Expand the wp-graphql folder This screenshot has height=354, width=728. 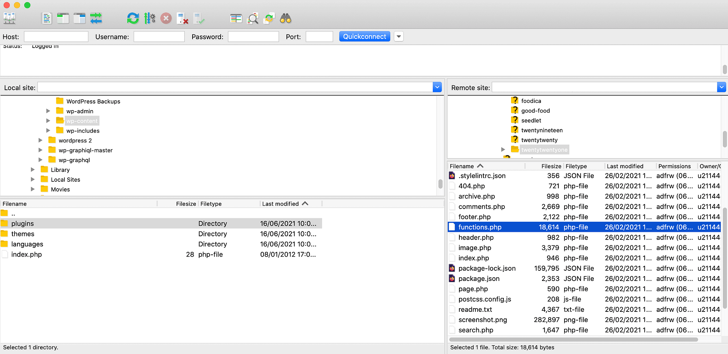tap(40, 160)
